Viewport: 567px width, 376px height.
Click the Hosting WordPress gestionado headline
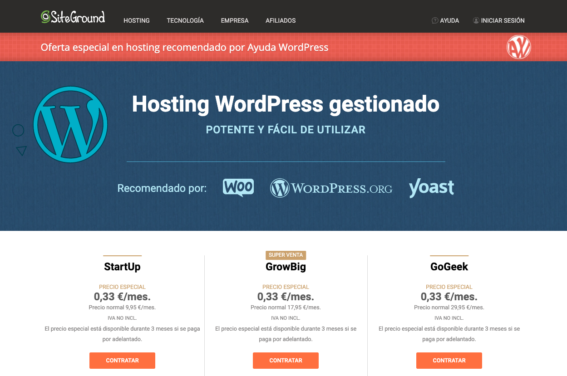coord(286,104)
